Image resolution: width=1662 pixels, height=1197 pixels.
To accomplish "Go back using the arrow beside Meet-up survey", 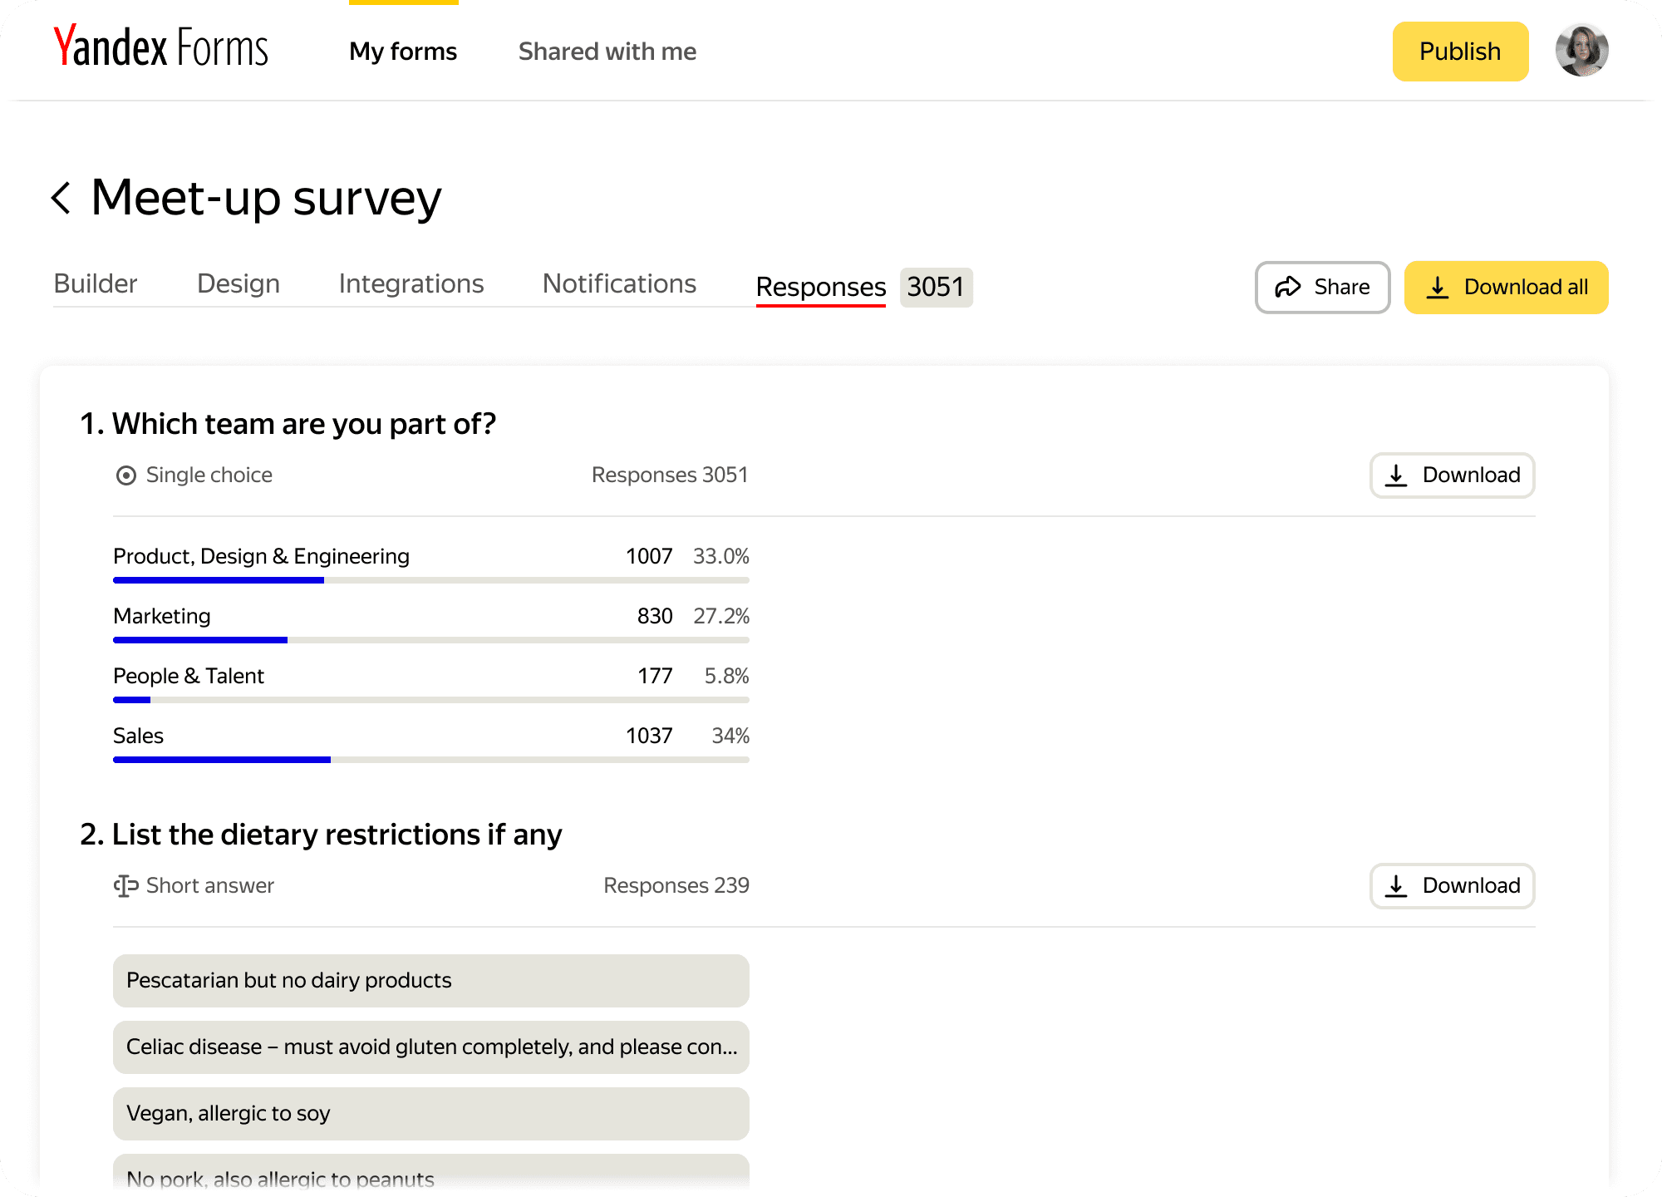I will click(61, 198).
